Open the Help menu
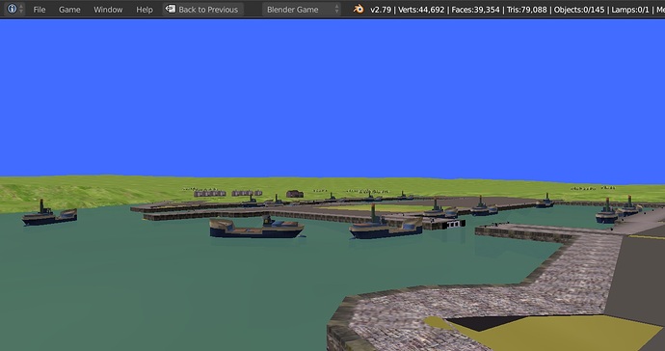This screenshot has width=665, height=351. click(x=145, y=10)
